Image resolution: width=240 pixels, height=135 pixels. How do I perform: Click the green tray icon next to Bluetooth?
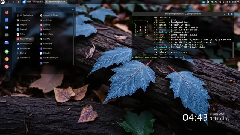click(x=212, y=2)
